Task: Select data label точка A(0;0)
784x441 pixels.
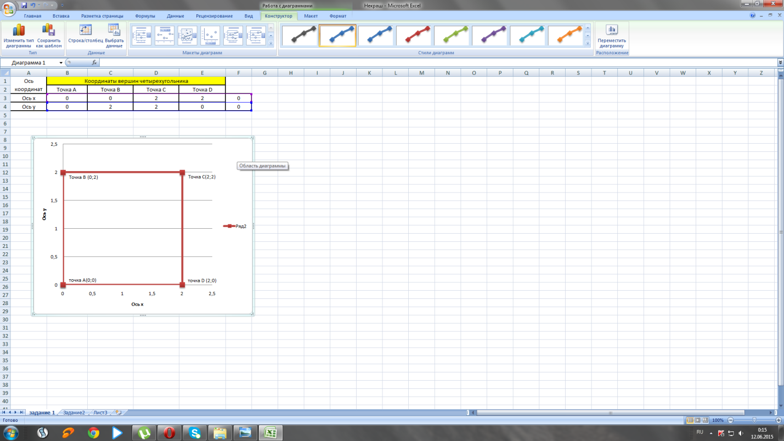Action: pyautogui.click(x=82, y=280)
